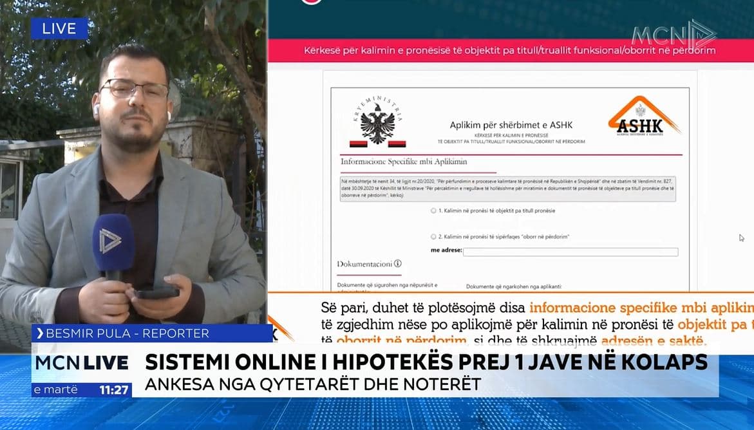Click the blue LIVE badge

[60, 28]
